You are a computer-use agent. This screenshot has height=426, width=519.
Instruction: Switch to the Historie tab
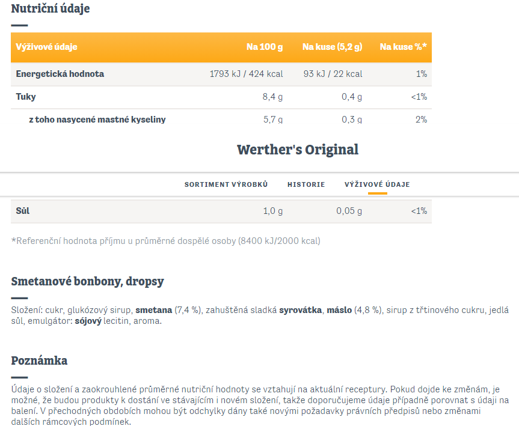point(306,184)
